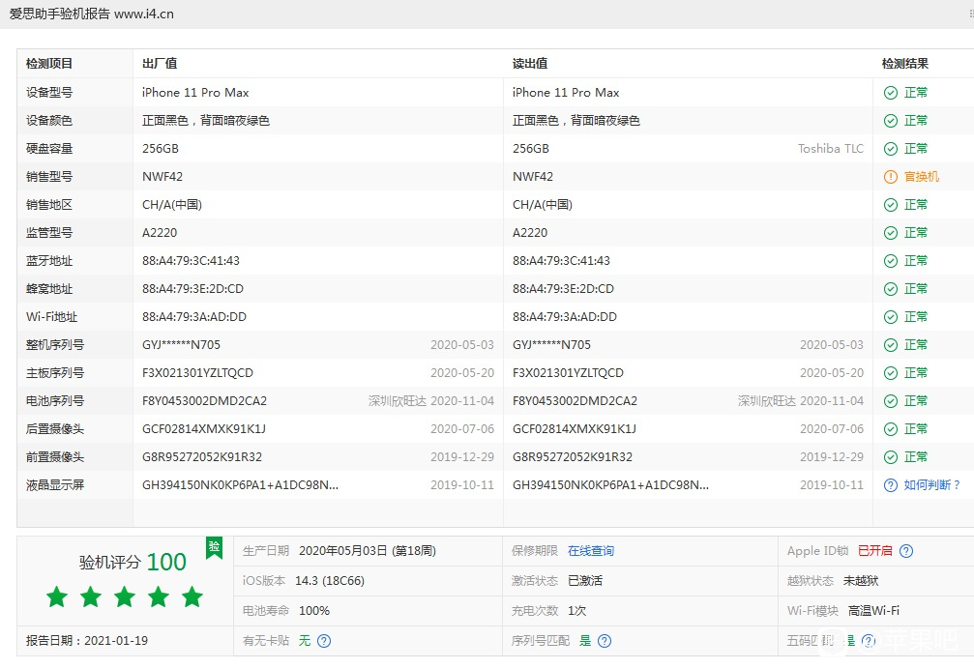974x669 pixels.
Task: Click the green check icon for 设备型号
Action: [890, 93]
